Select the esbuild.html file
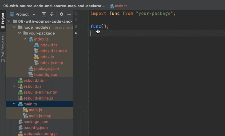225x136 pixels. tap(35, 80)
